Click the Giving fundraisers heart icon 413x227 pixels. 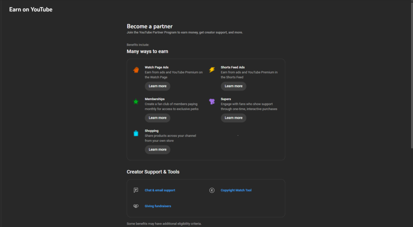[x=136, y=206]
